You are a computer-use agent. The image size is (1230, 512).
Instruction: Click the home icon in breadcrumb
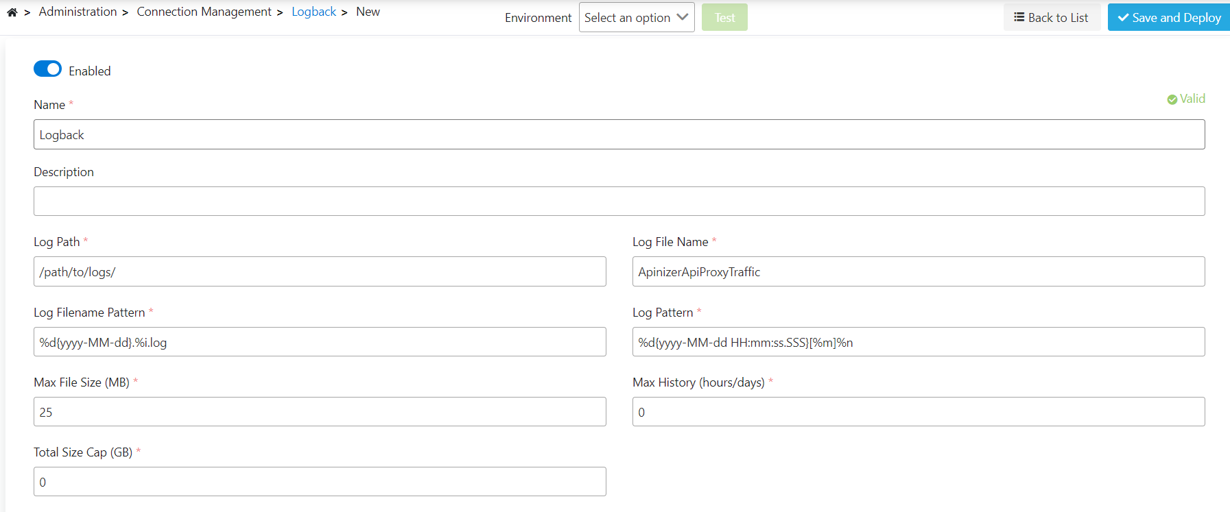(12, 12)
